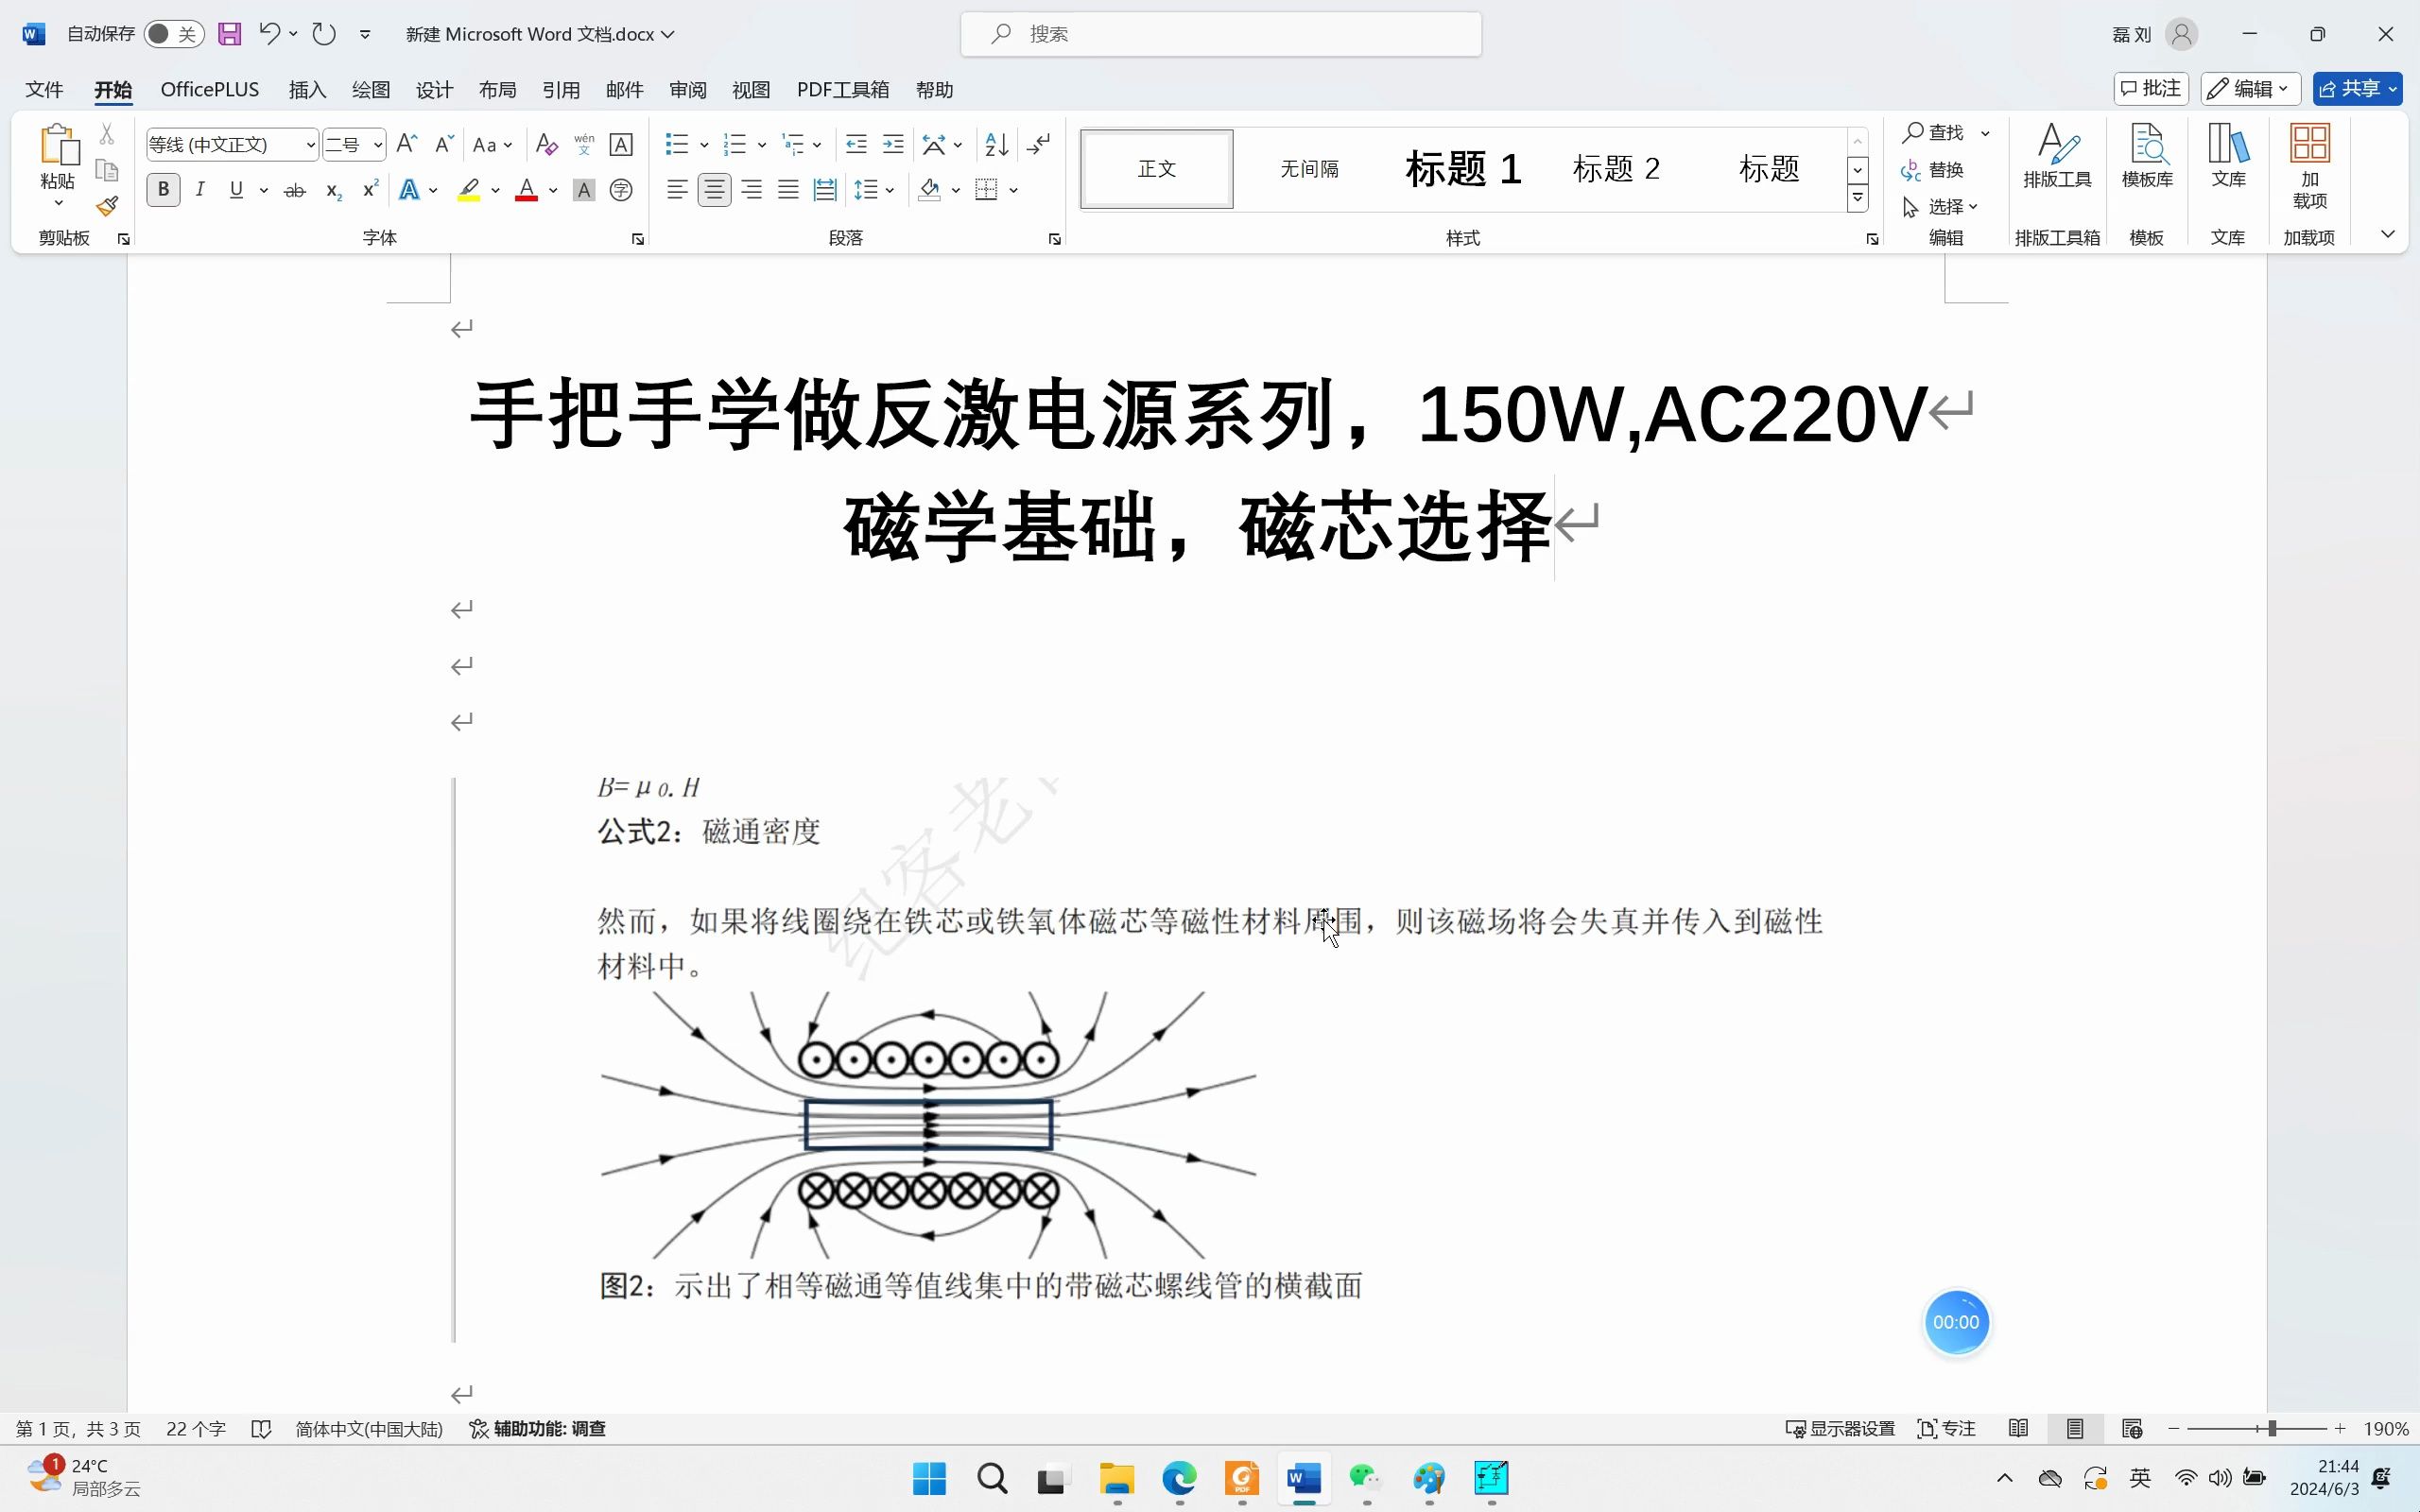Open numbered list style dropdown
2420x1512 pixels.
[x=762, y=145]
